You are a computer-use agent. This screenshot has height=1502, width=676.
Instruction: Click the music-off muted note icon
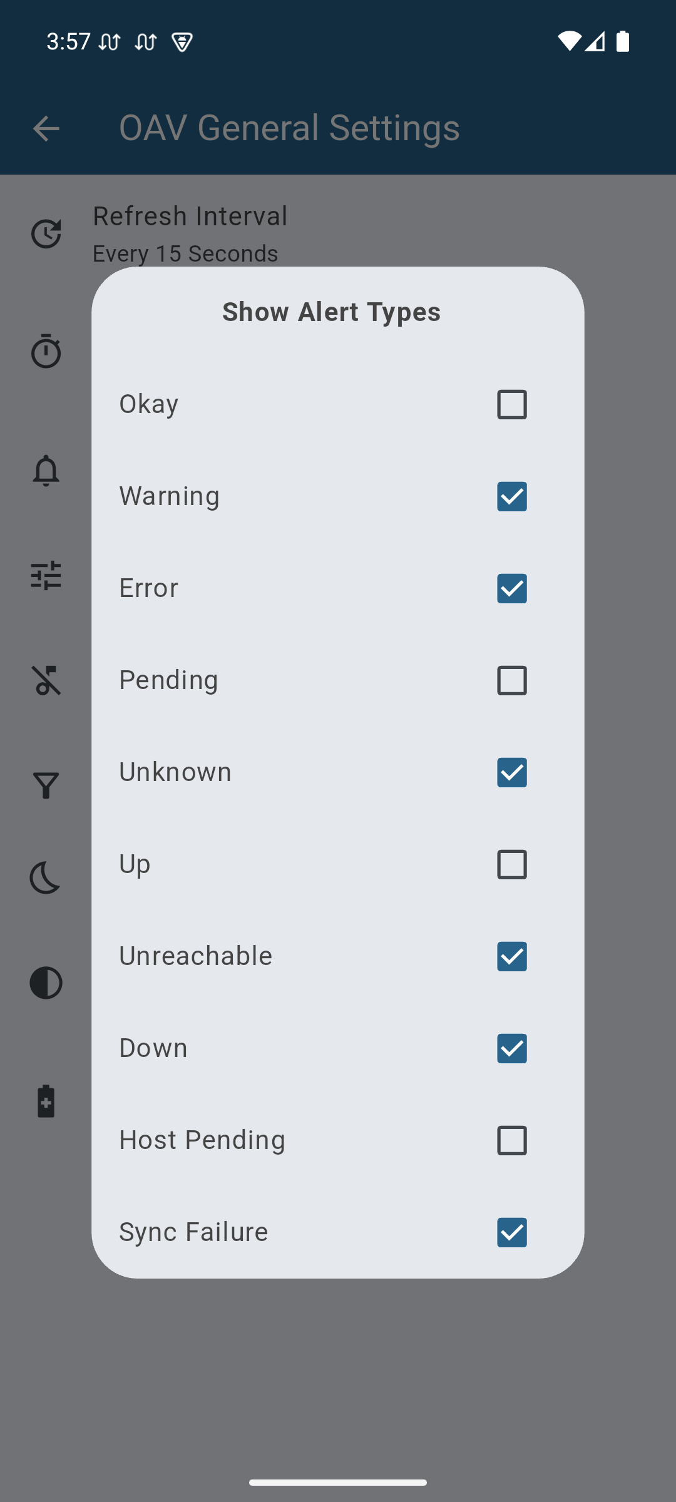point(46,680)
